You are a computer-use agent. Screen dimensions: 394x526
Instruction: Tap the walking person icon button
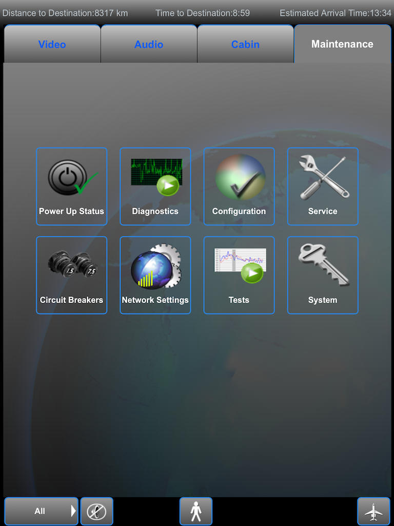click(196, 511)
